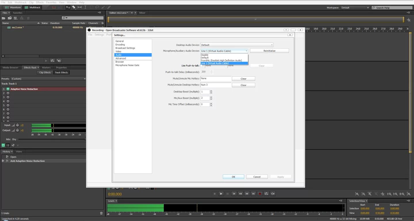
Task: Choose the Disable option in device list
Action: pos(224,55)
